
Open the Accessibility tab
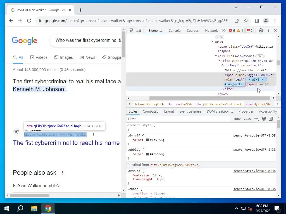268,111
